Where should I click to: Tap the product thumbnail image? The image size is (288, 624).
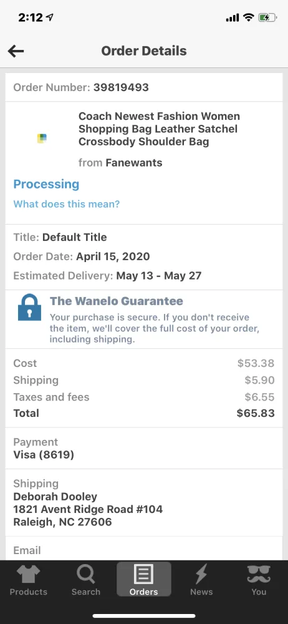click(x=42, y=139)
